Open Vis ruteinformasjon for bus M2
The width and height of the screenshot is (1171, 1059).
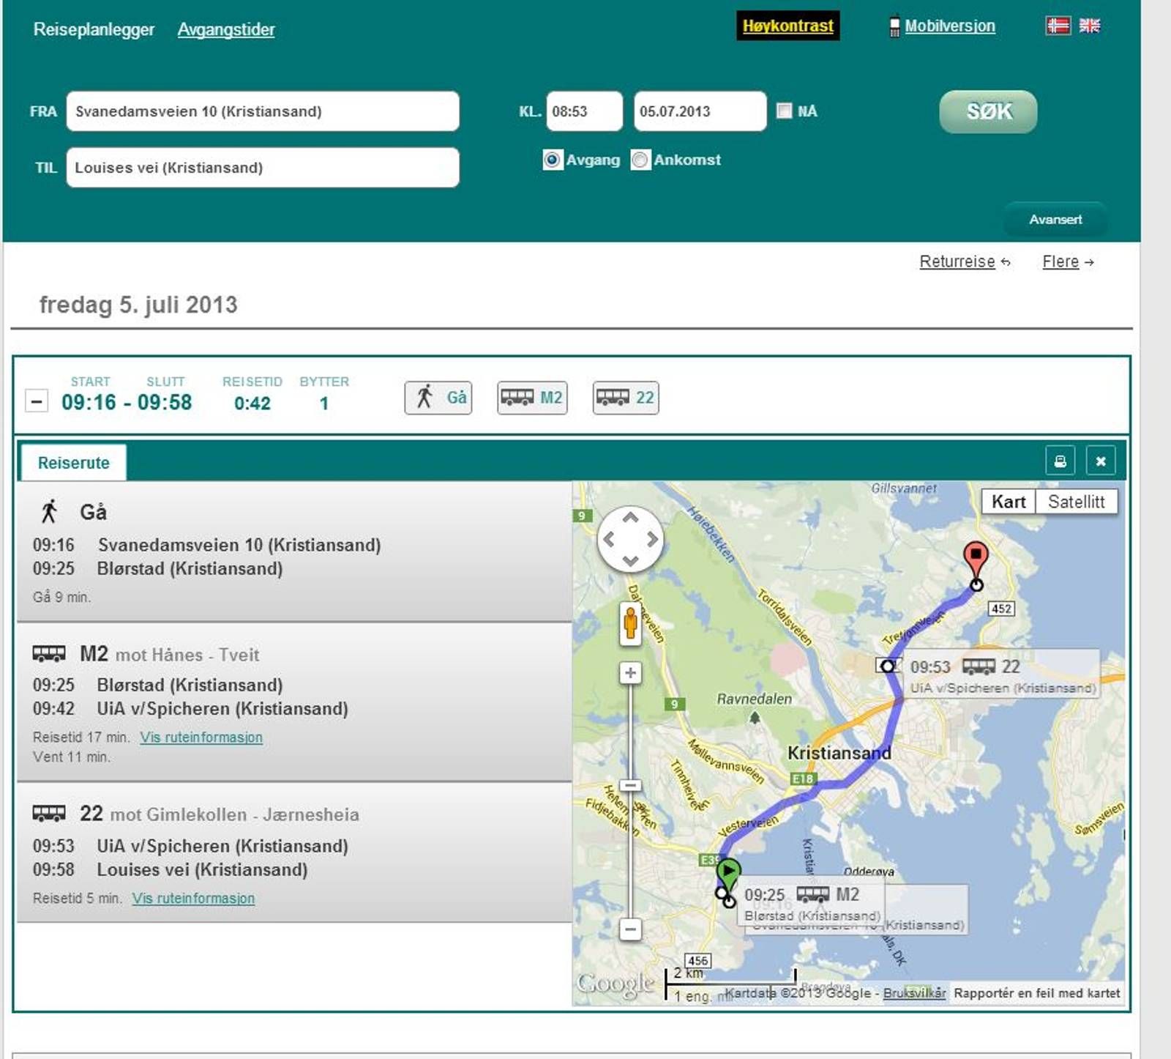(x=201, y=737)
